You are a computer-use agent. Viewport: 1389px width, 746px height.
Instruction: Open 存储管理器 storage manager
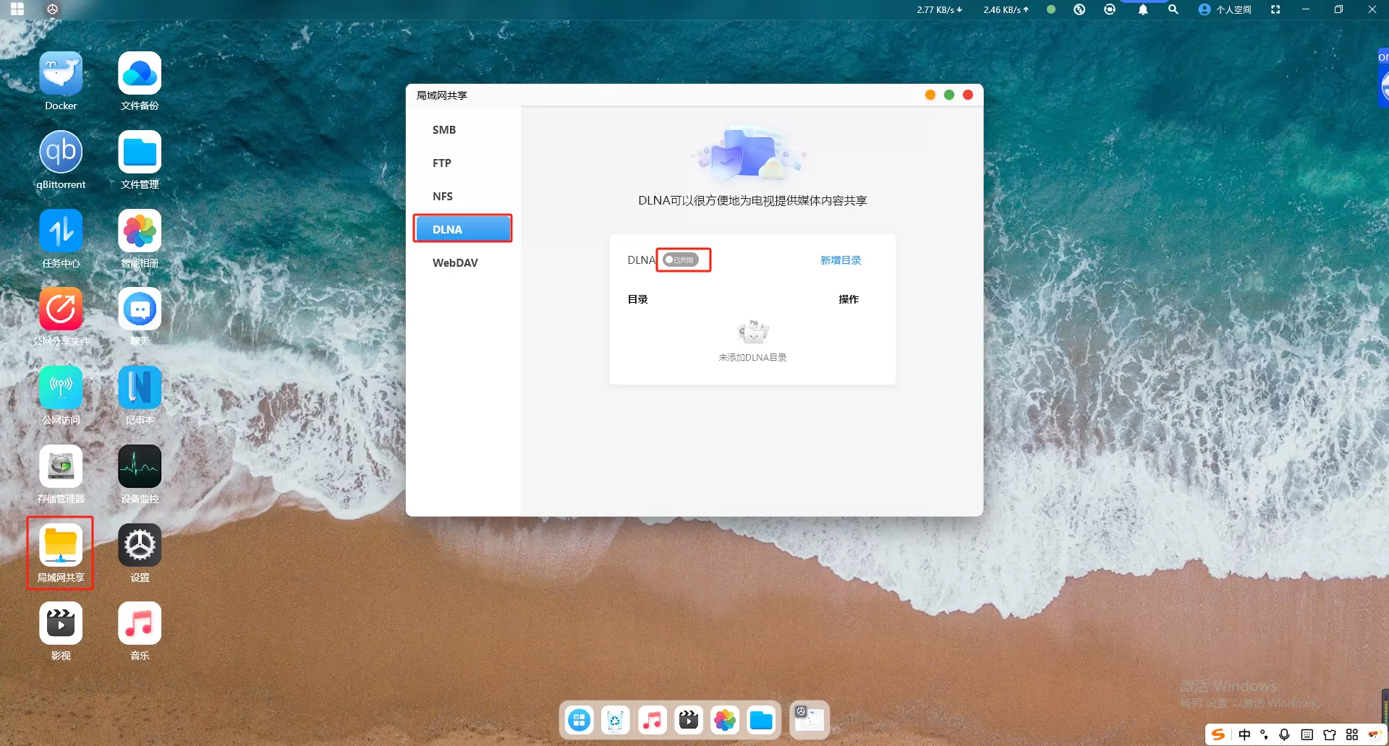(61, 467)
